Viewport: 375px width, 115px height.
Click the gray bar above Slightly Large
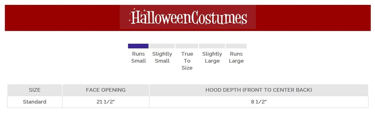click(x=212, y=46)
